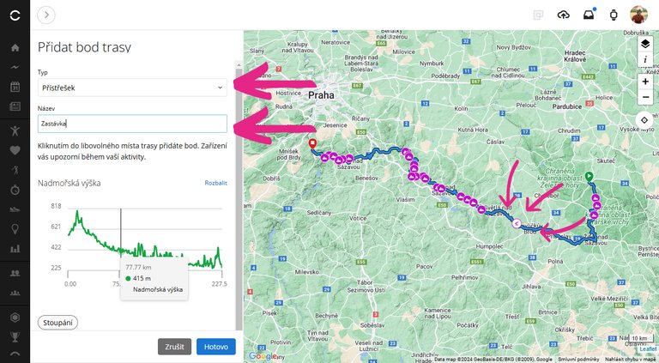659x363 pixels.
Task: Collapse the side panel with the arrow
Action: pyautogui.click(x=46, y=15)
